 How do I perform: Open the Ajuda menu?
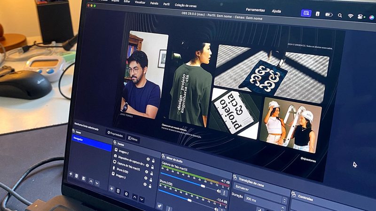point(276,11)
